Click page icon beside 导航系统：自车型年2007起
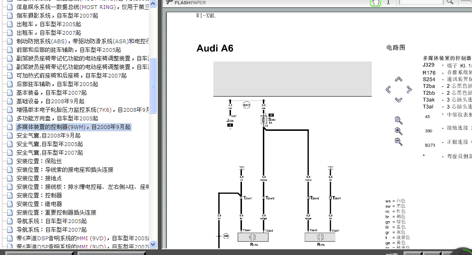Screen dimensions: 472x255 10,230
